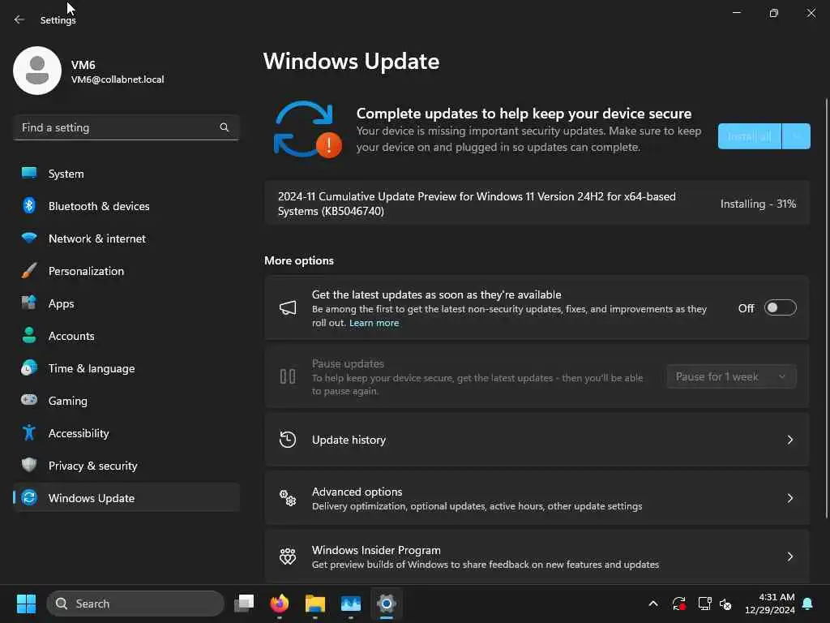Viewport: 830px width, 623px height.
Task: Click the Time & language clock icon
Action: coord(29,367)
